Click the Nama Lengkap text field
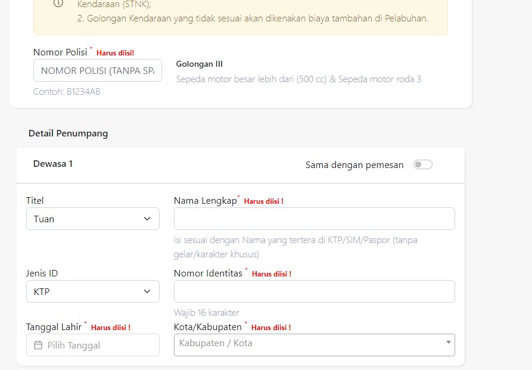This screenshot has height=370, width=532. coord(314,219)
